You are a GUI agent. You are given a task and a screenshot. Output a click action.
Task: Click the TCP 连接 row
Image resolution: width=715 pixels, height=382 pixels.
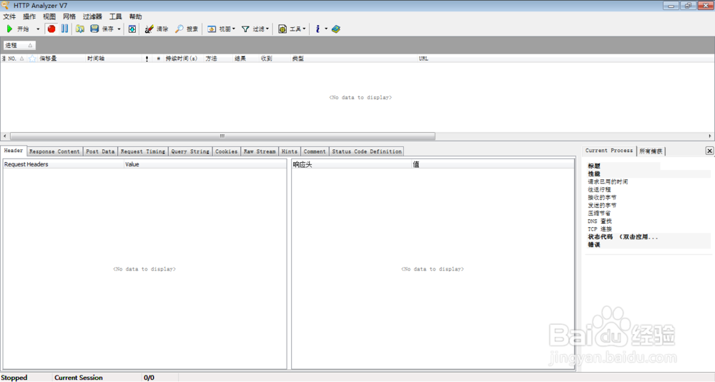(648, 229)
